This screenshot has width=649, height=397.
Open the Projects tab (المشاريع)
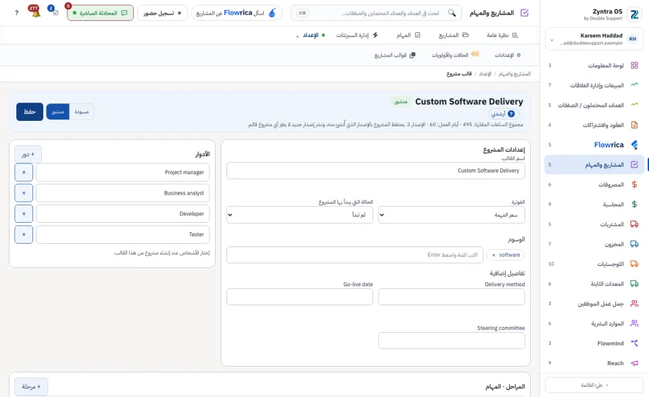tap(453, 35)
